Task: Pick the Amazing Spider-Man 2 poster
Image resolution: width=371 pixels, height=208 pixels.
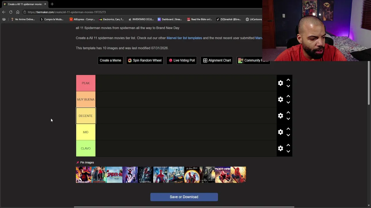Action: (161, 175)
